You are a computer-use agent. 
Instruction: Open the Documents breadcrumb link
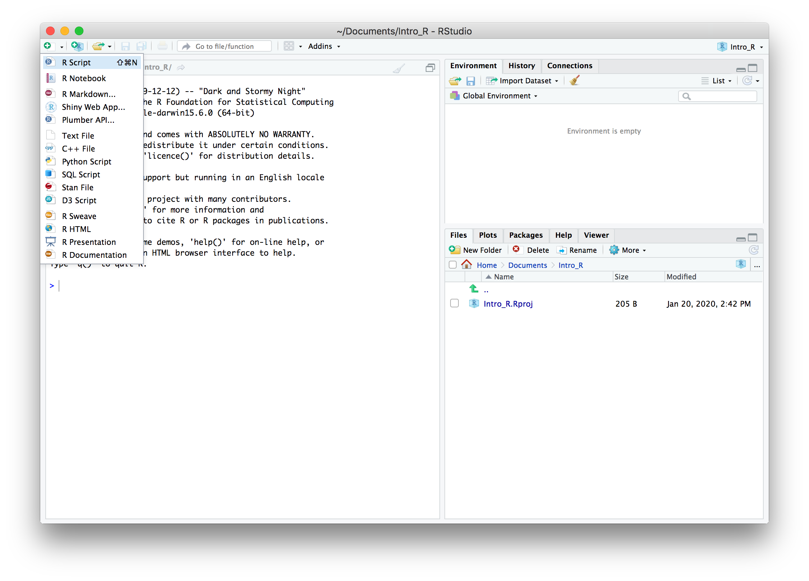click(x=527, y=265)
